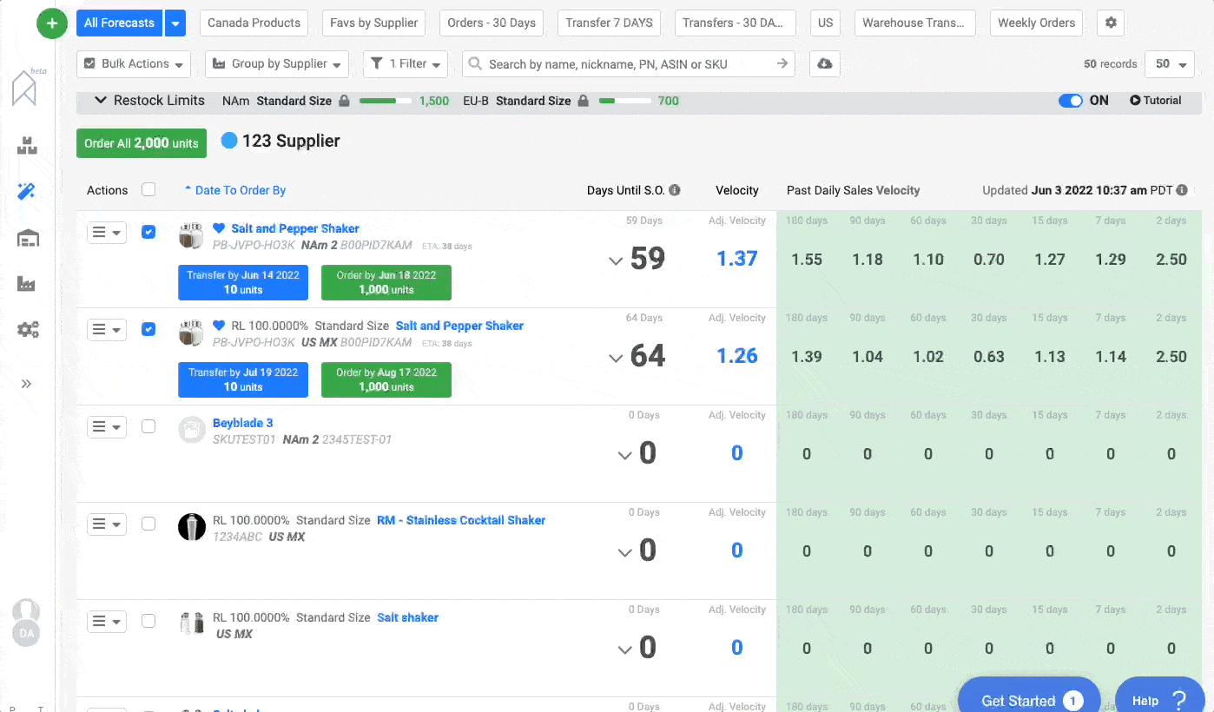Click the gears settings icon in the sidebar
The image size is (1214, 712).
[29, 329]
